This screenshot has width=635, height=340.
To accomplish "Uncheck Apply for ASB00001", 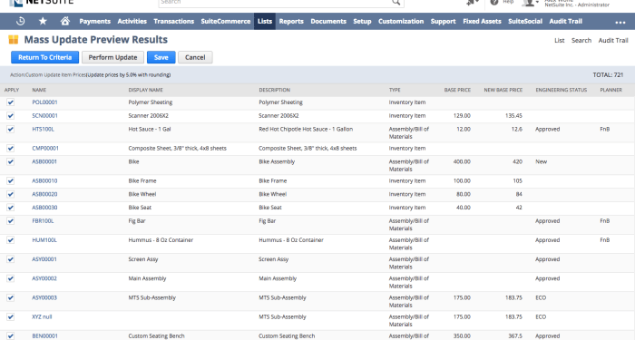I will pos(11,161).
